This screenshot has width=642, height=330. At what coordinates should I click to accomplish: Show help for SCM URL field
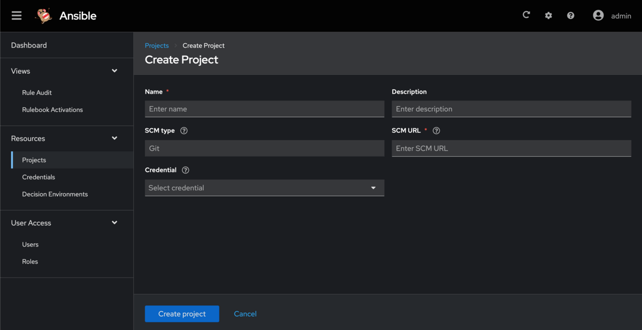pos(437,131)
